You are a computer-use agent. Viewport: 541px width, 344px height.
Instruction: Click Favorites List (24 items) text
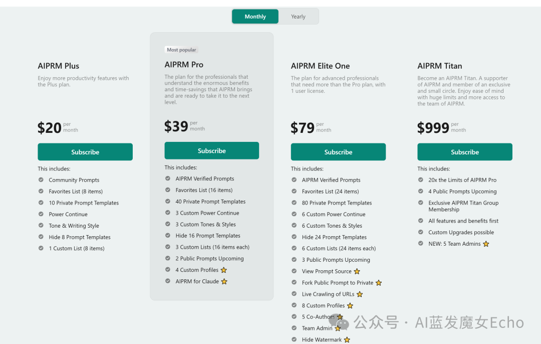click(330, 192)
